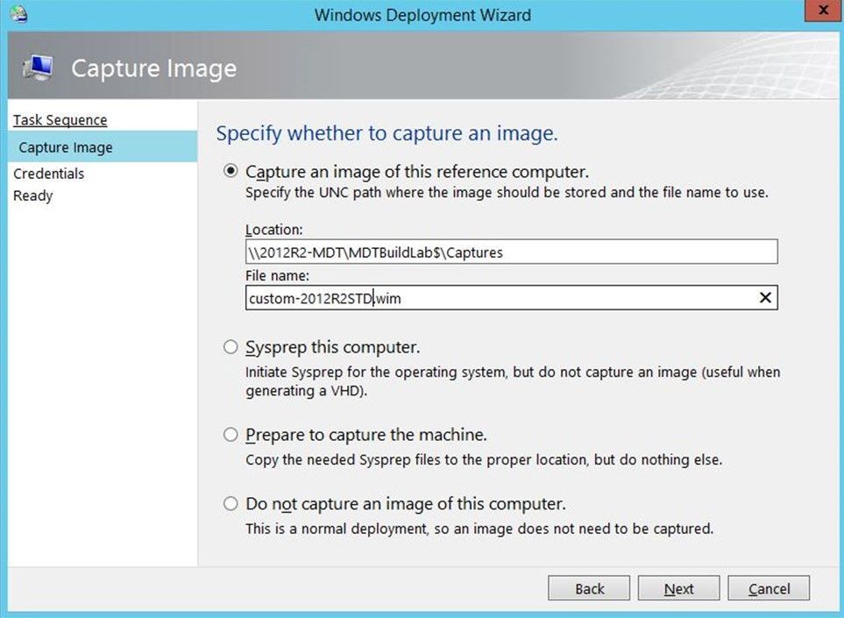Click 'This is a normal deployment' description

click(479, 529)
